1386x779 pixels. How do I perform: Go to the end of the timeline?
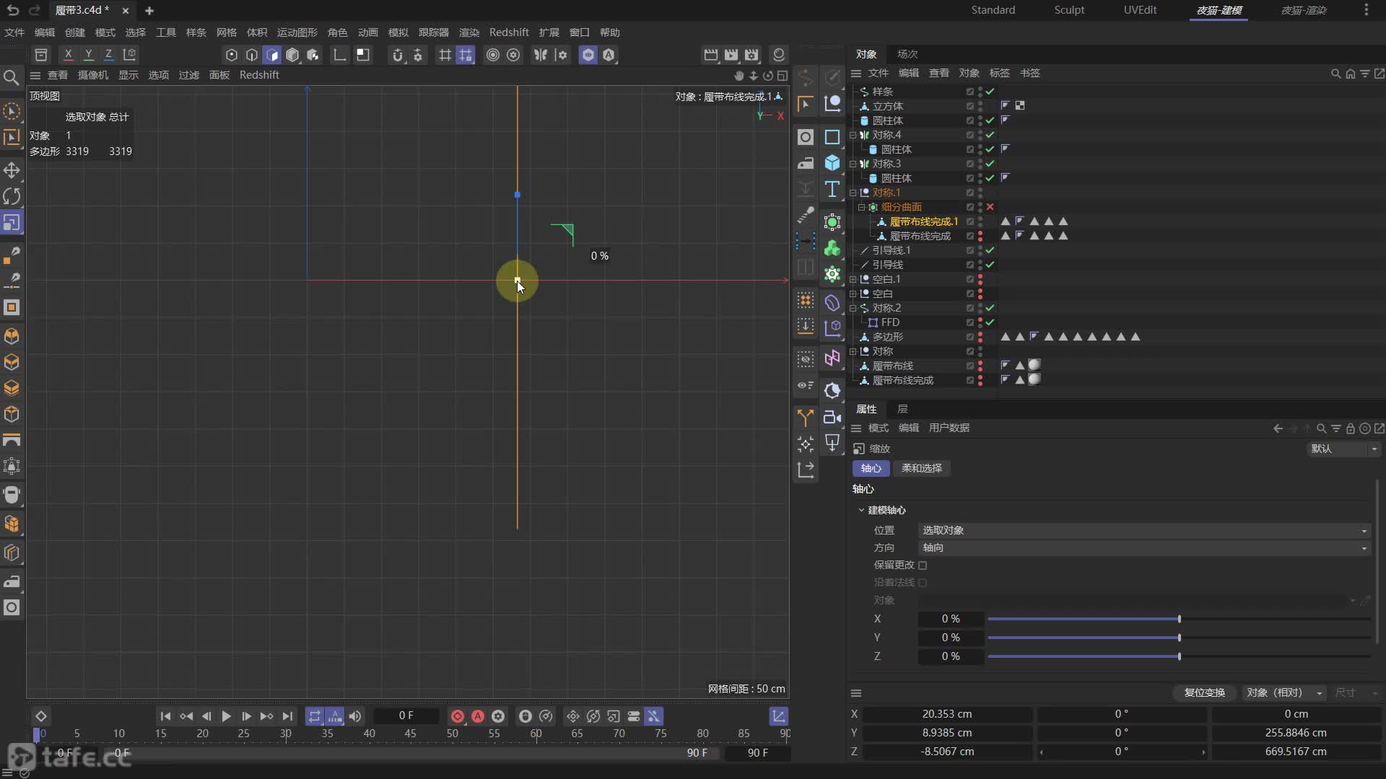(x=287, y=716)
